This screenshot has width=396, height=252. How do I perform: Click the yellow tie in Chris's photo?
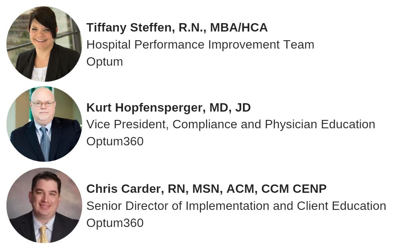point(43,233)
